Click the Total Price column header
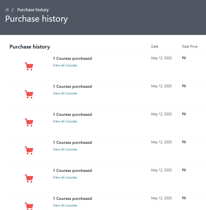Image resolution: width=206 pixels, height=210 pixels. pos(190,47)
